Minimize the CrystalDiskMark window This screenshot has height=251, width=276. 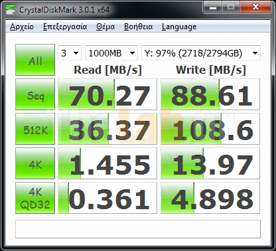212,7
